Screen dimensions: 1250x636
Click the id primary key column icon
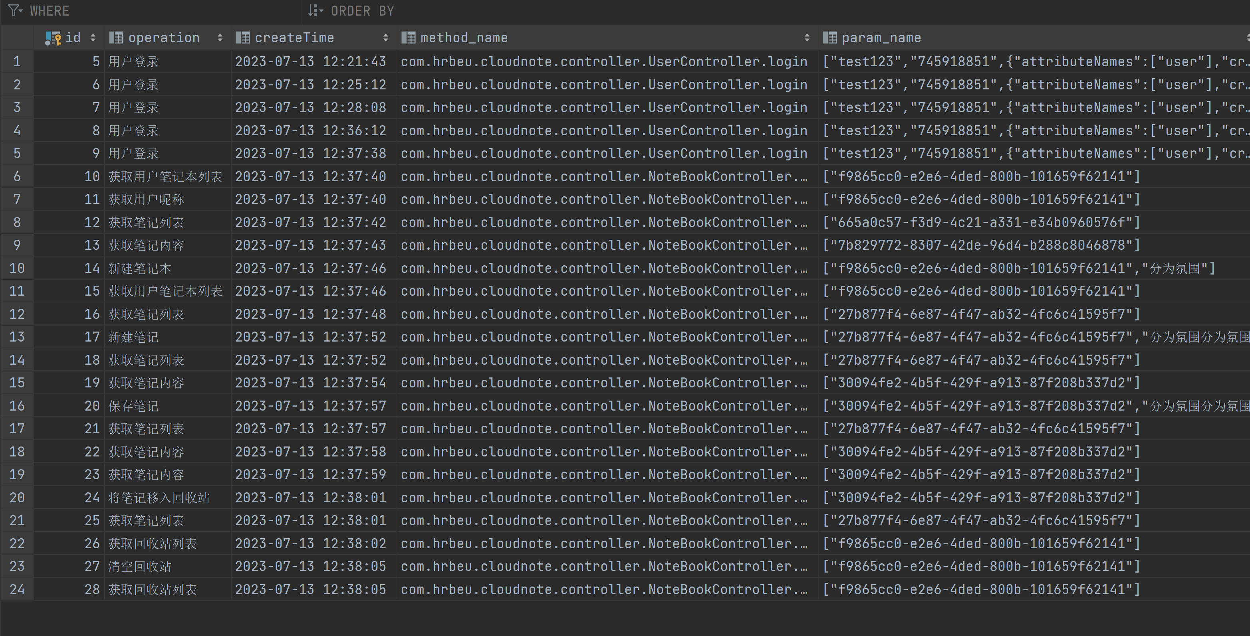52,38
